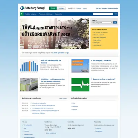Open Pressrum footer link
This screenshot has width=138, height=138.
(26, 131)
